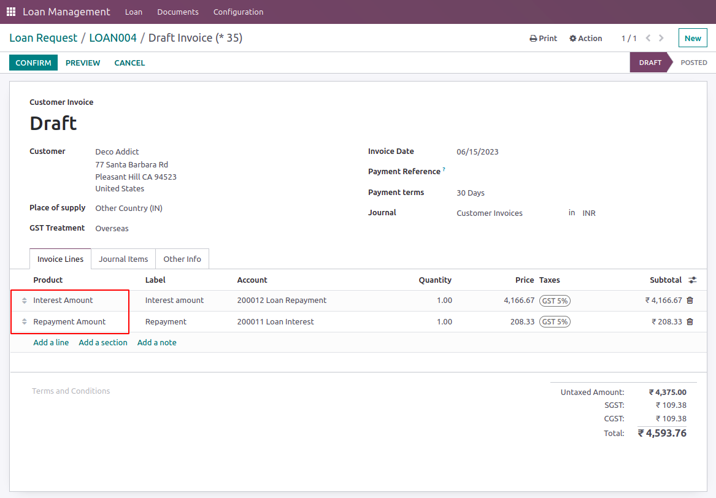Open the LOAN004 breadcrumb link
Image resolution: width=716 pixels, height=498 pixels.
pyautogui.click(x=113, y=38)
